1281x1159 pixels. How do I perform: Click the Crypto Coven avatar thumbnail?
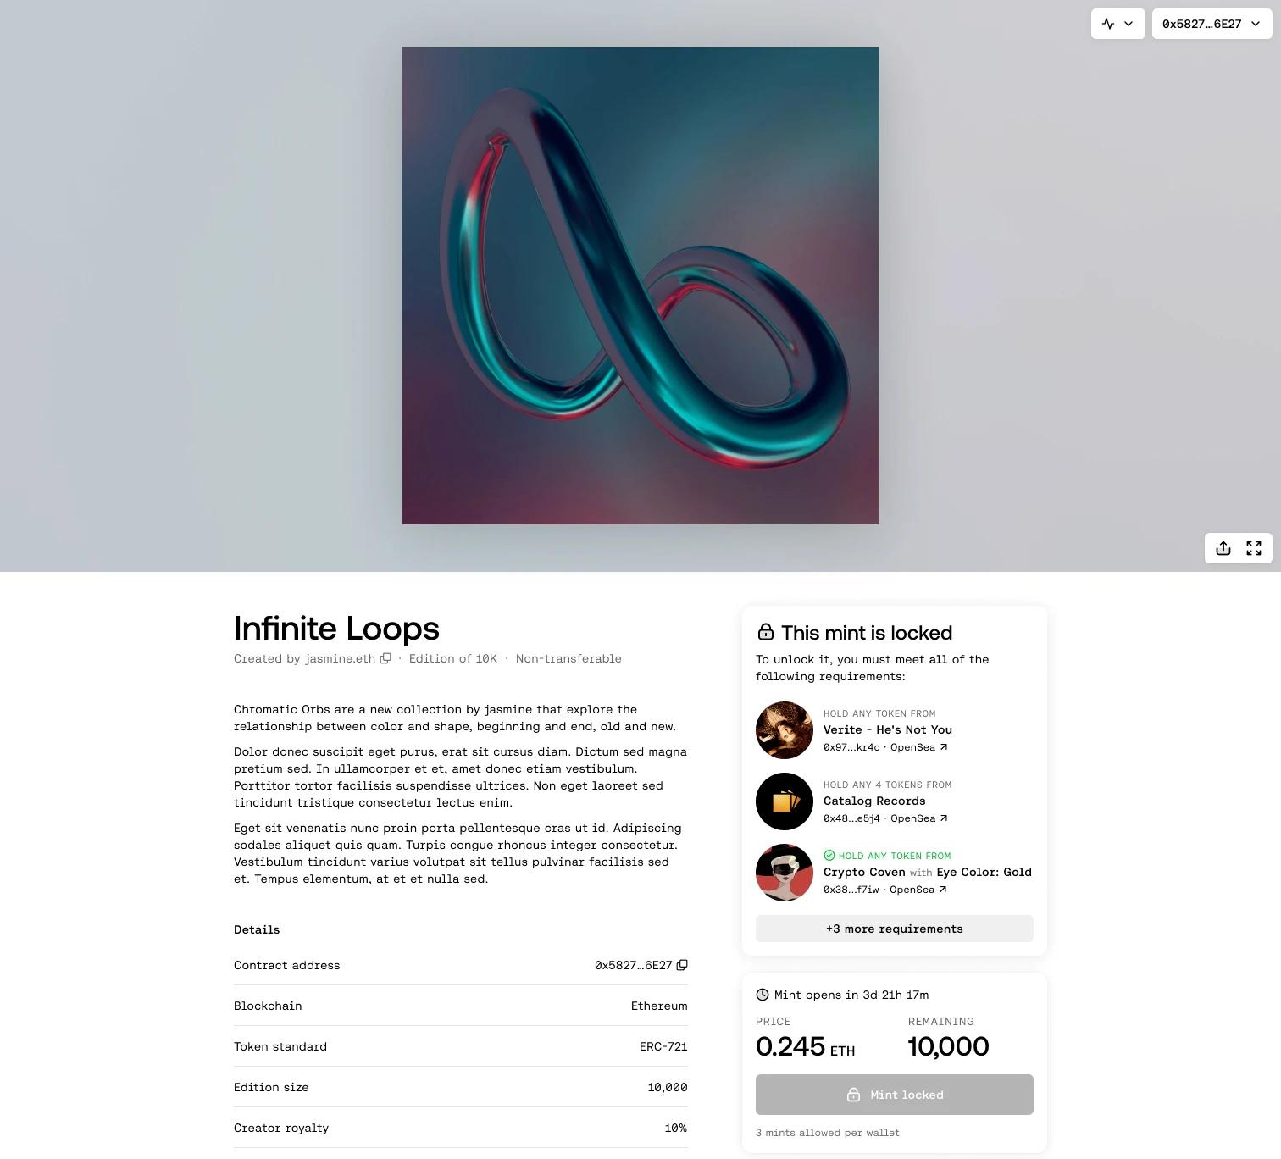coord(785,873)
